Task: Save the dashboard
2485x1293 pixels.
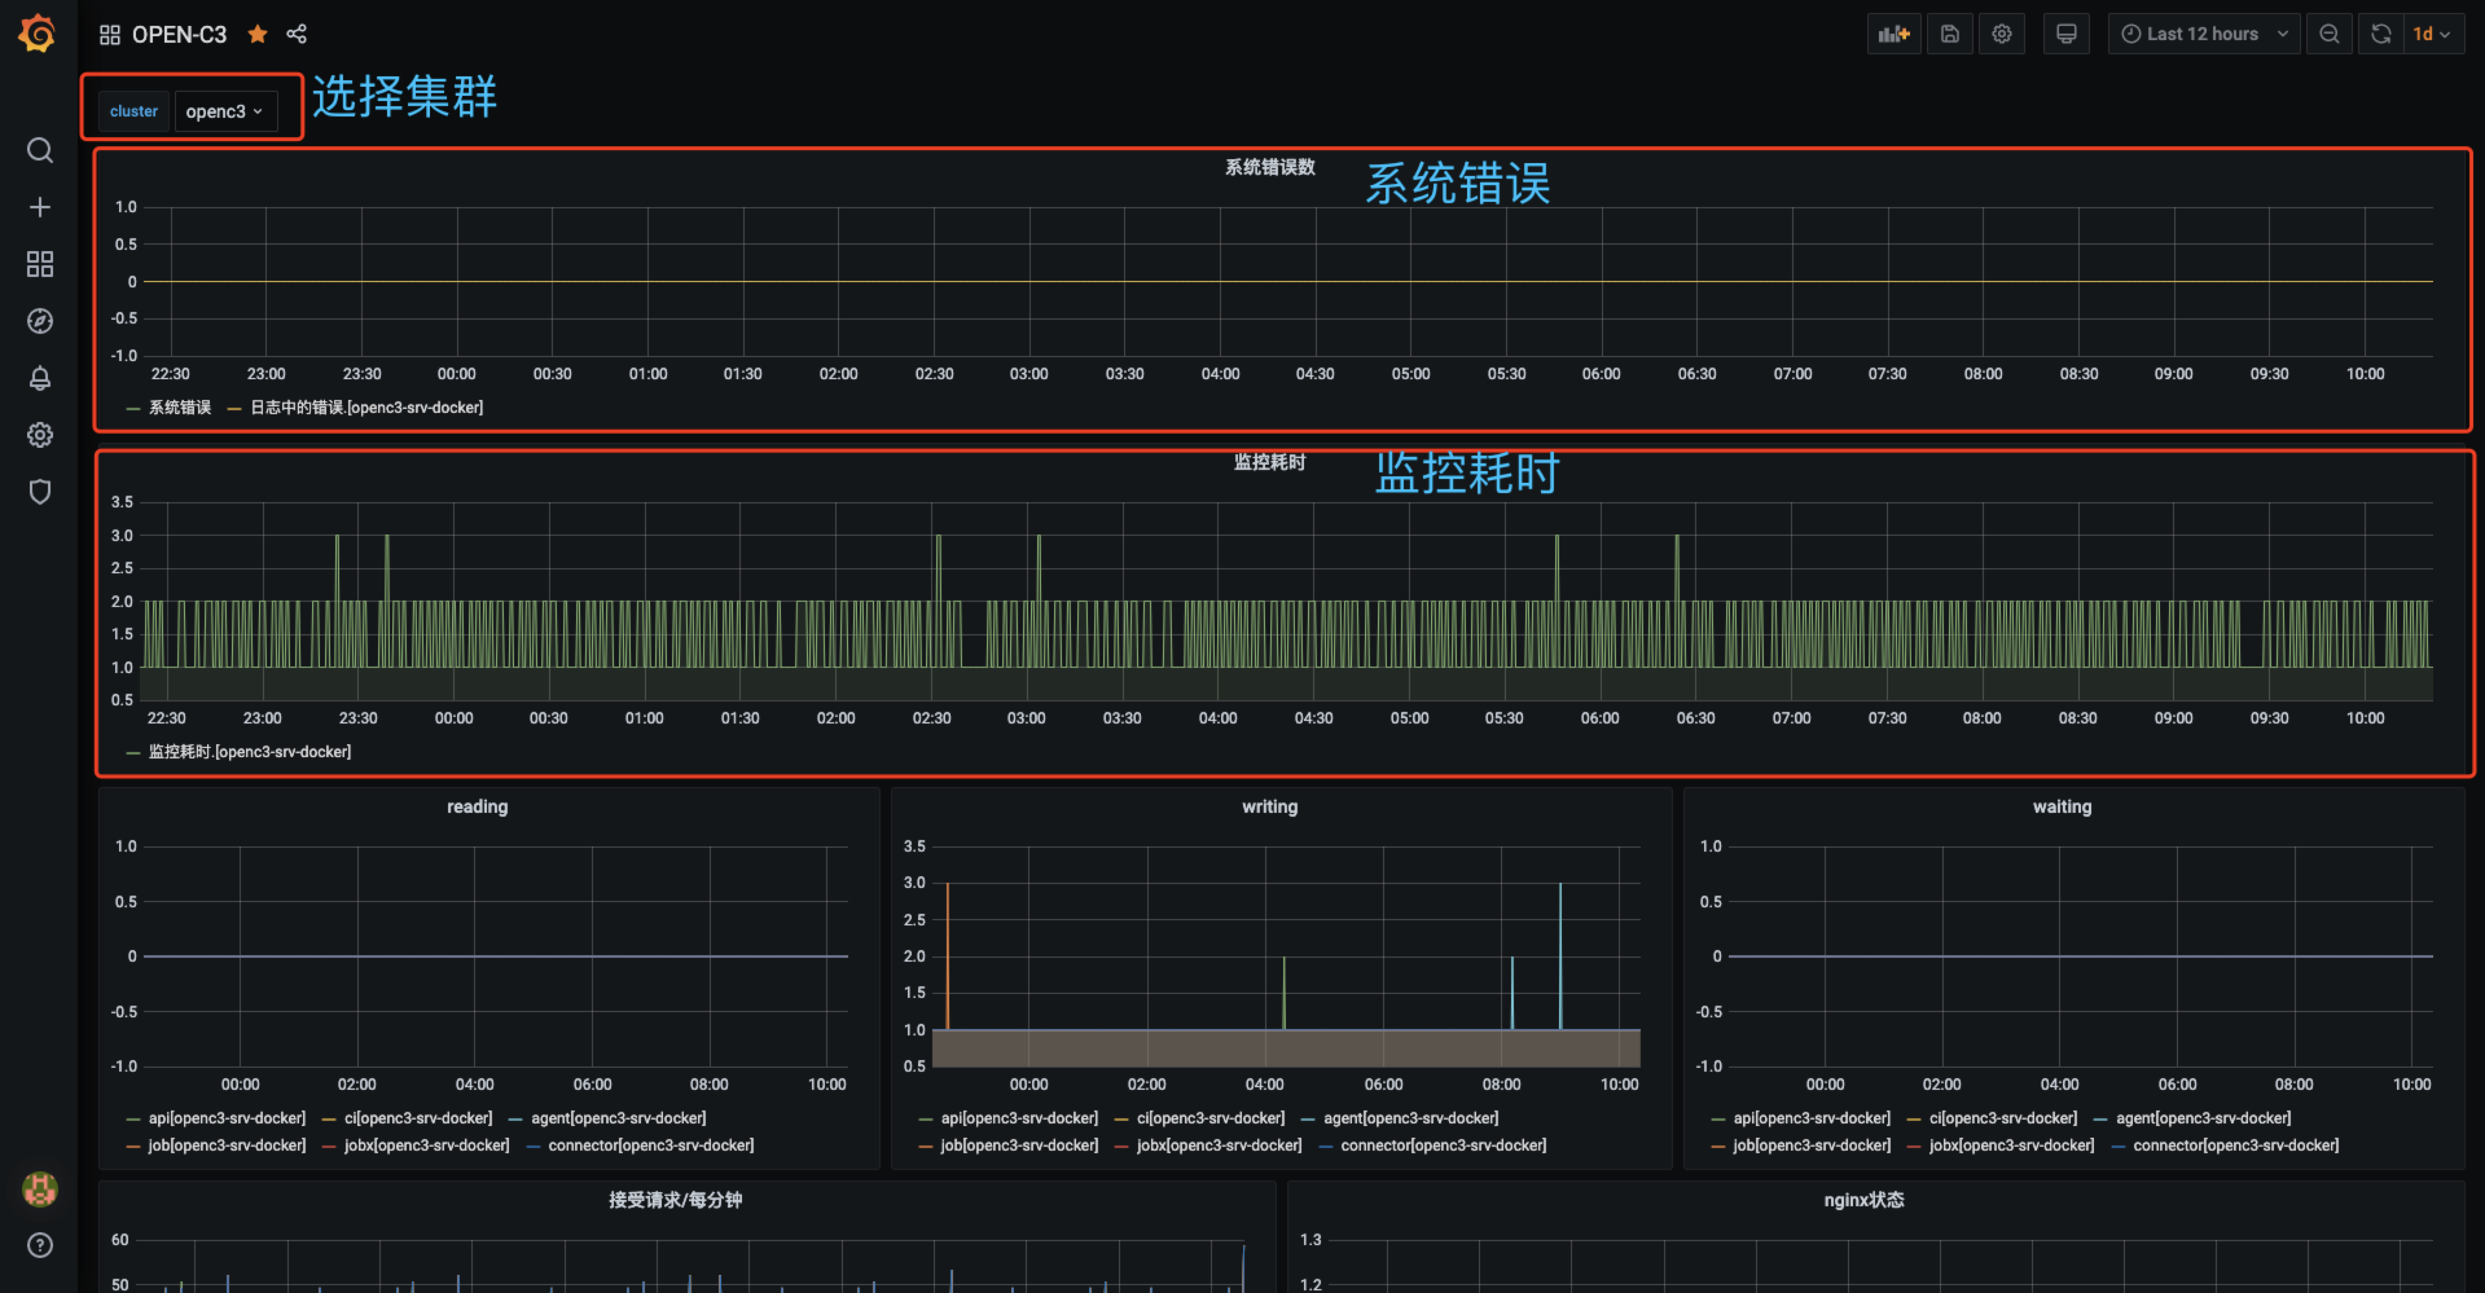Action: (x=1950, y=34)
